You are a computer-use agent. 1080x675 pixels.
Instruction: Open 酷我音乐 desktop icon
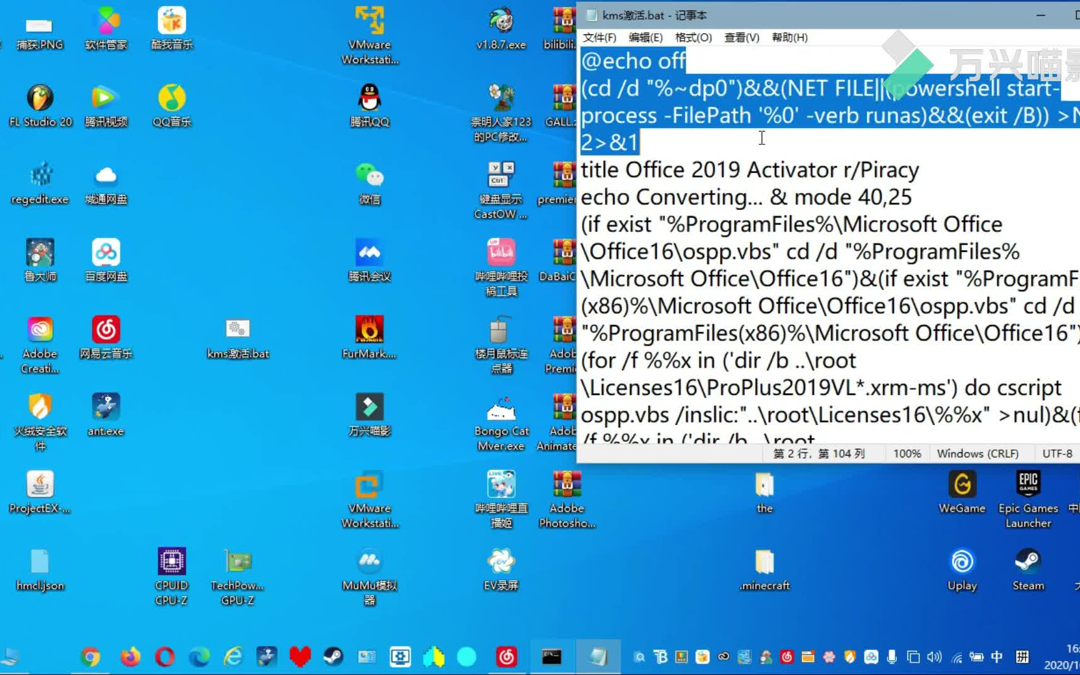172,28
